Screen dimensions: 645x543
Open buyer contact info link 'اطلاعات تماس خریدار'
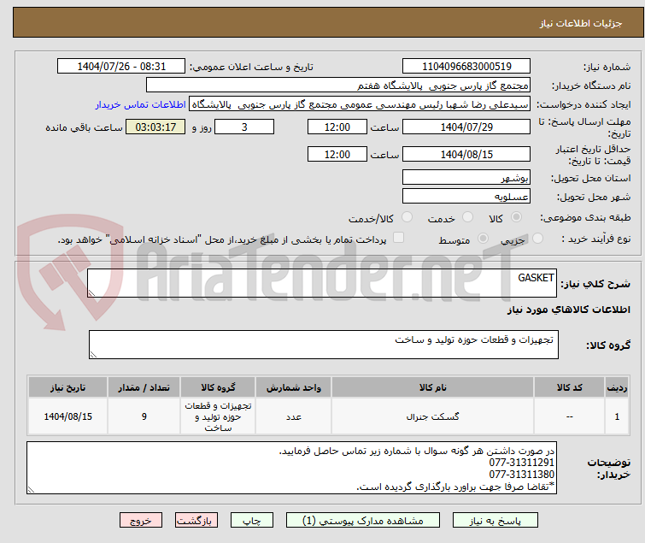141,104
